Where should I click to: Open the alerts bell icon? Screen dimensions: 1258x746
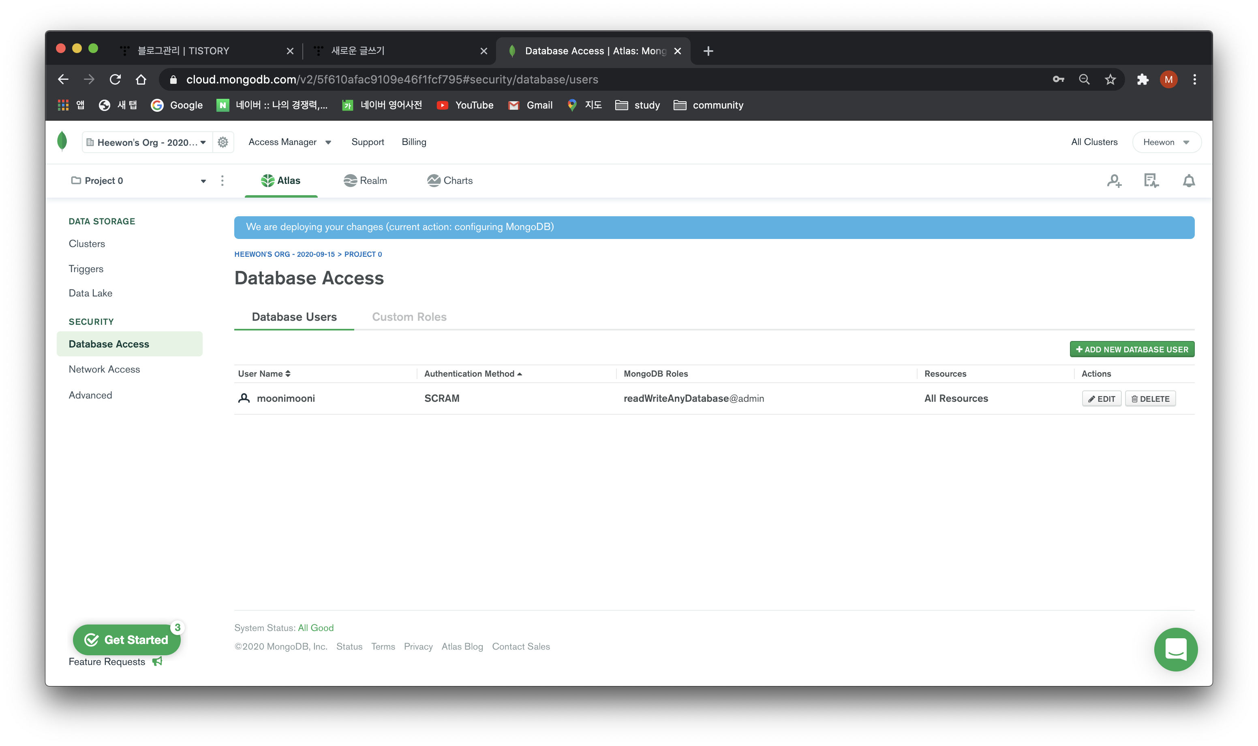click(x=1189, y=181)
